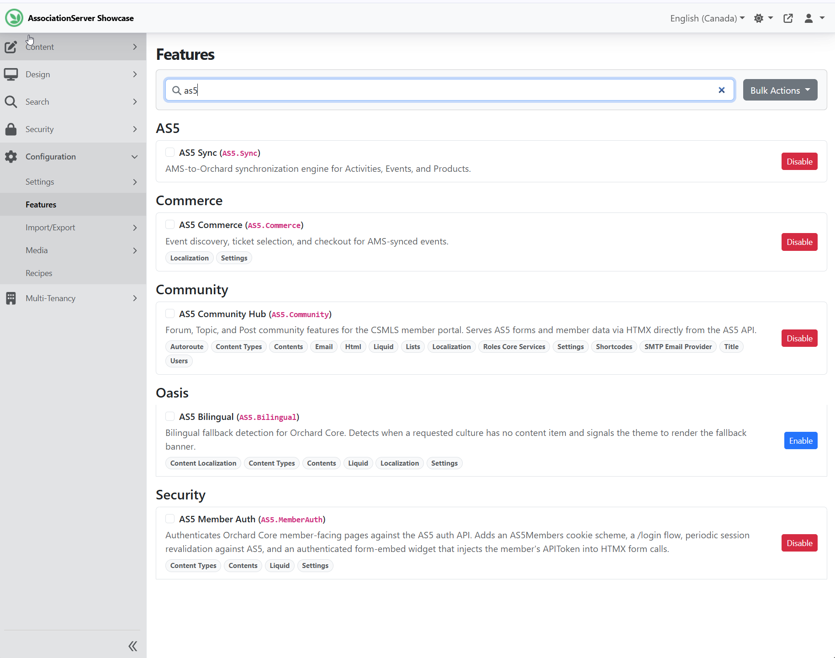Open the site with the external link icon
The image size is (835, 658).
point(788,18)
